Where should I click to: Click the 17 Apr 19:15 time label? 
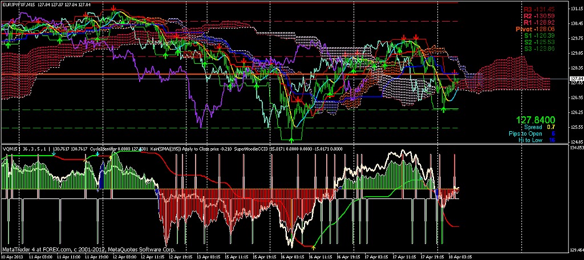point(432,257)
